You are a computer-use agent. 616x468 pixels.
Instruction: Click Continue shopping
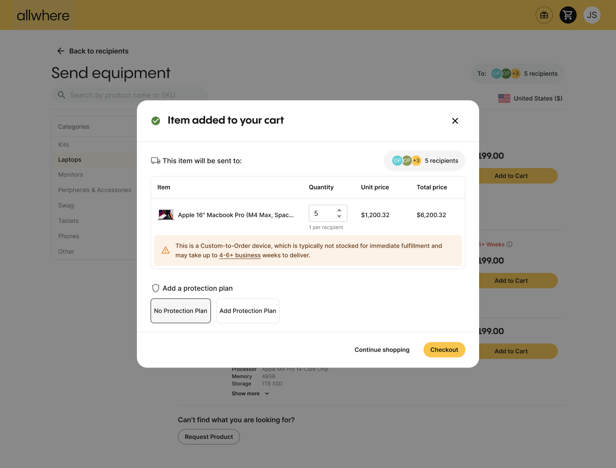pyautogui.click(x=382, y=350)
